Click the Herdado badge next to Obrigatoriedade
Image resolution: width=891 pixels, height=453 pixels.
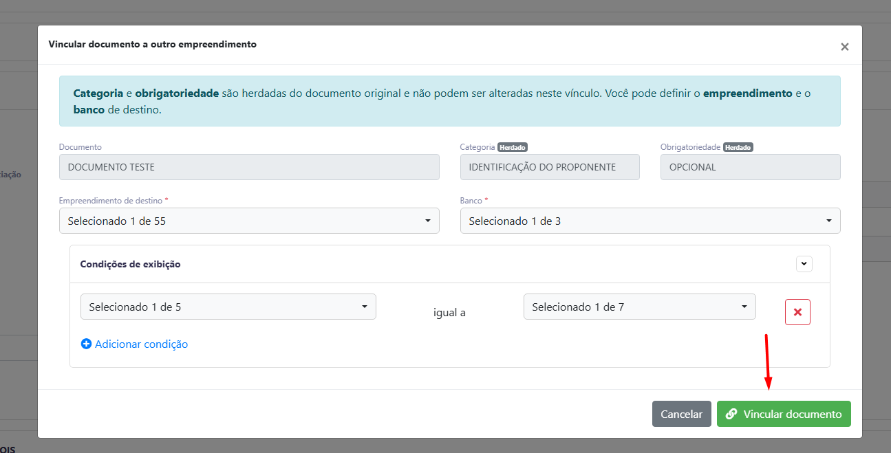click(738, 147)
